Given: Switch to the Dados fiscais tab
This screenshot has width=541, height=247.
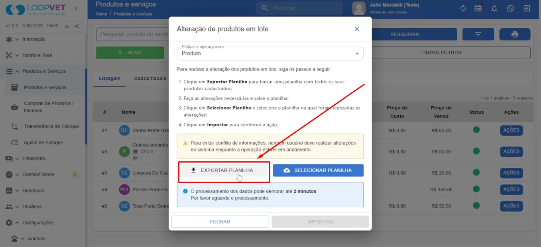Looking at the screenshot, I should (150, 78).
